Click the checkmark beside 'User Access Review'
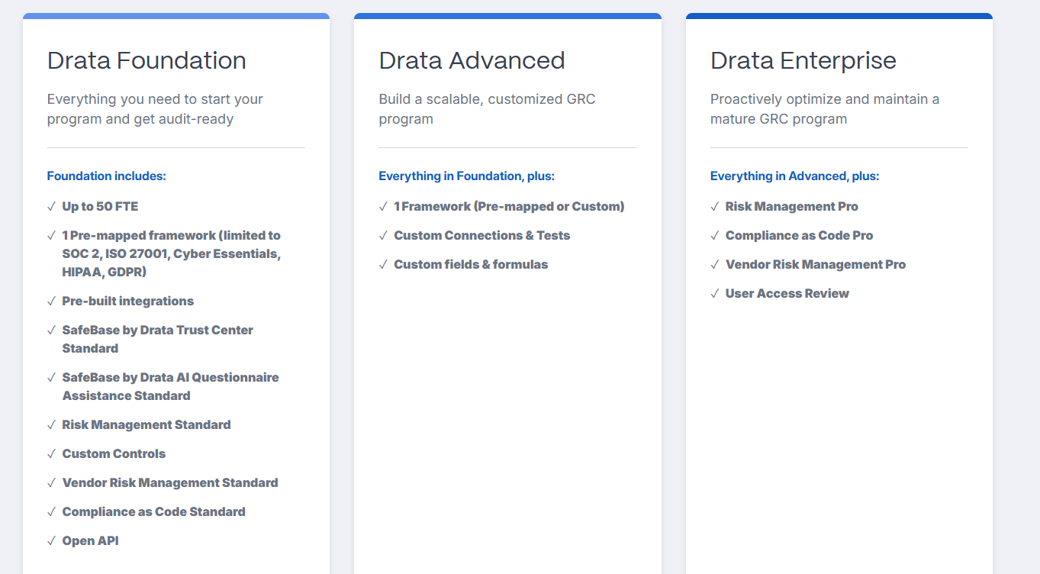Screen dimensions: 1040x574 click(715, 293)
